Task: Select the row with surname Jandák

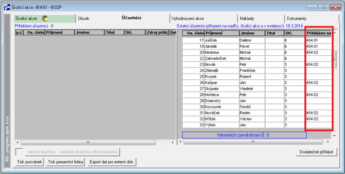Action: coord(257,47)
